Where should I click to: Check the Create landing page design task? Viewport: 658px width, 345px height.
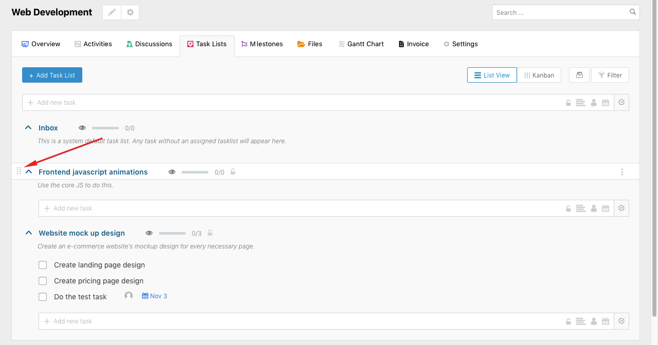pyautogui.click(x=43, y=265)
